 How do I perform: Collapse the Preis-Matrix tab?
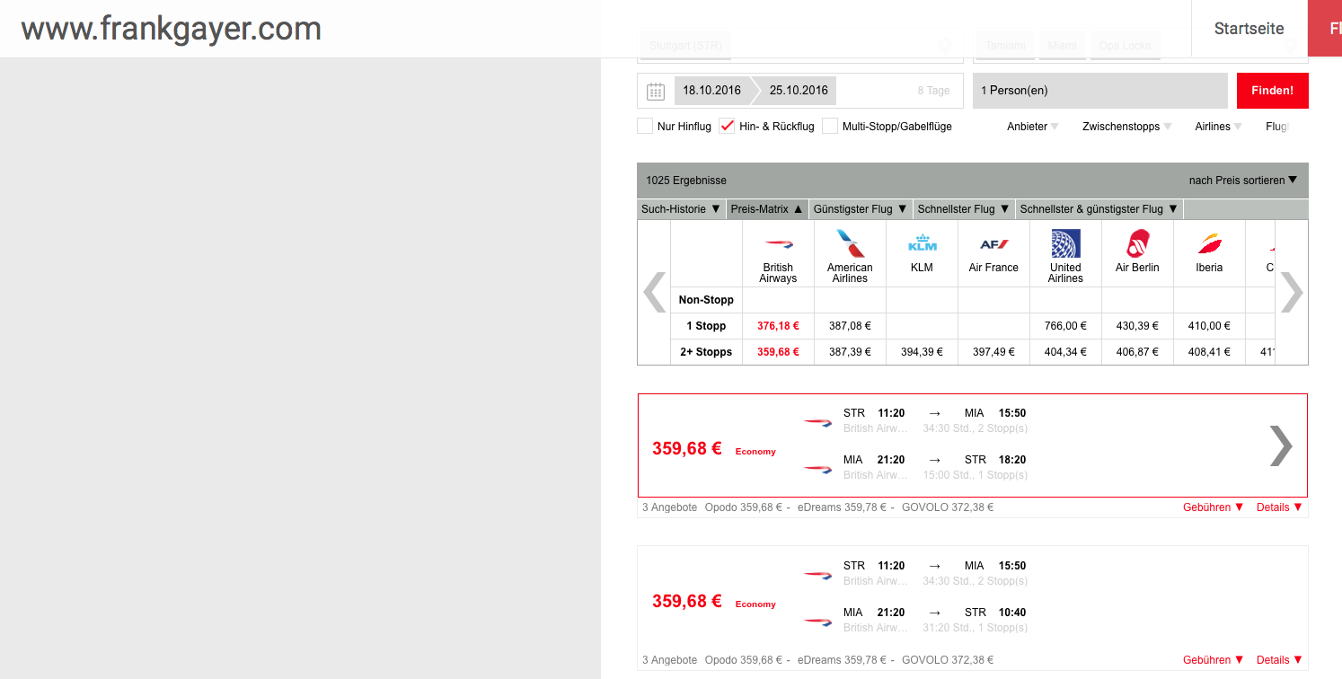[767, 209]
